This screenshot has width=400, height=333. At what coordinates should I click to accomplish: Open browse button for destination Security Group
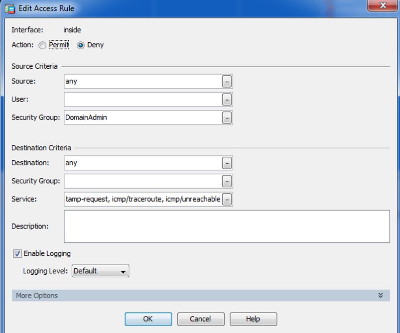pos(227,181)
